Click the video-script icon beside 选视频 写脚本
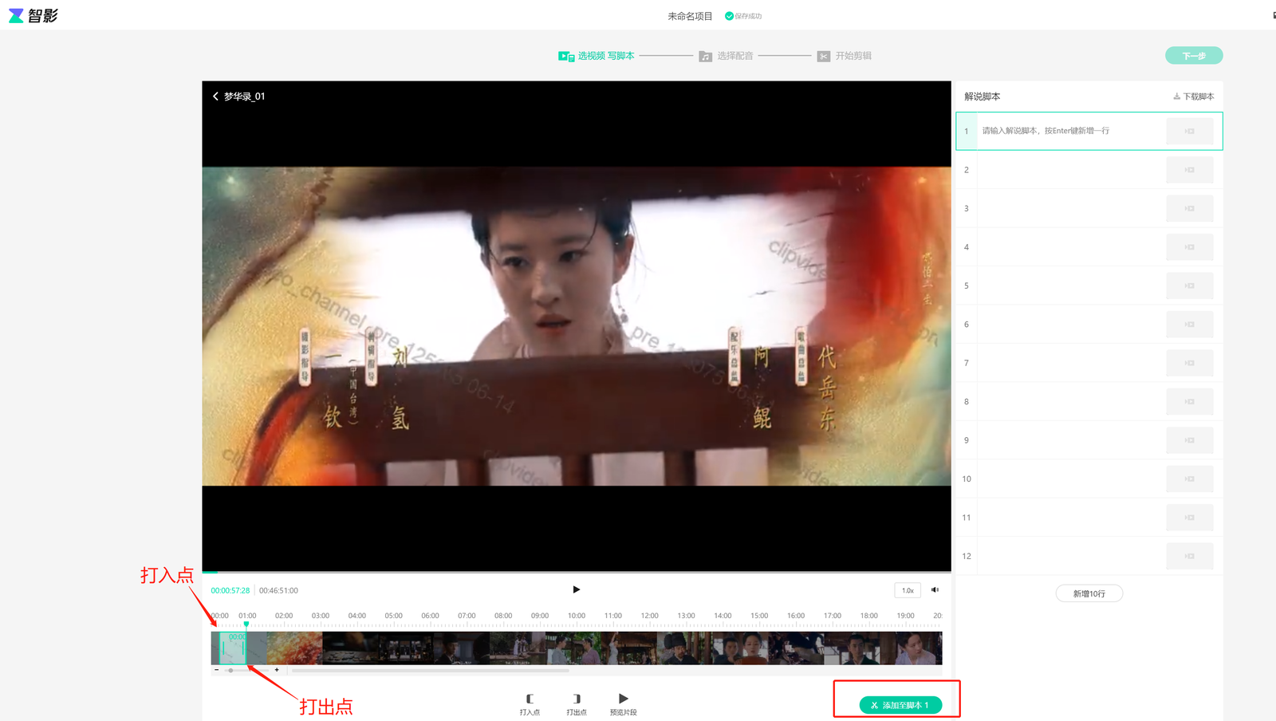The image size is (1276, 721). [566, 56]
